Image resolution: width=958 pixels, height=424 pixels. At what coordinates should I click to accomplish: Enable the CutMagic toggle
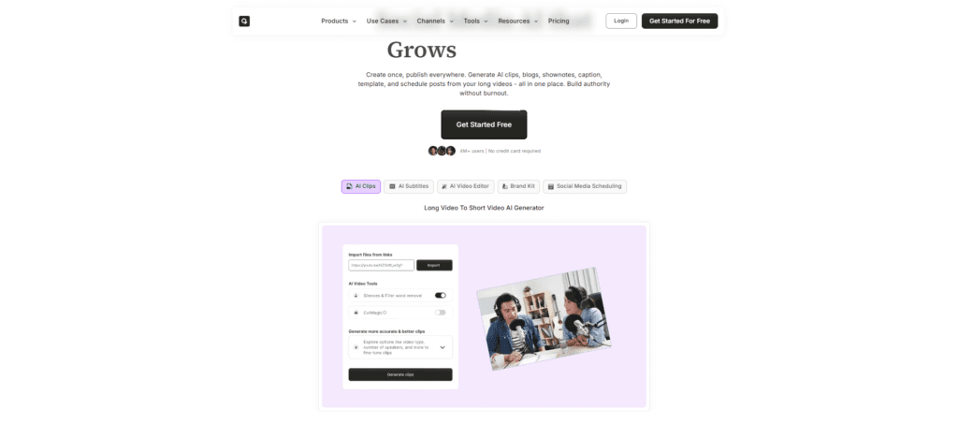[441, 313]
